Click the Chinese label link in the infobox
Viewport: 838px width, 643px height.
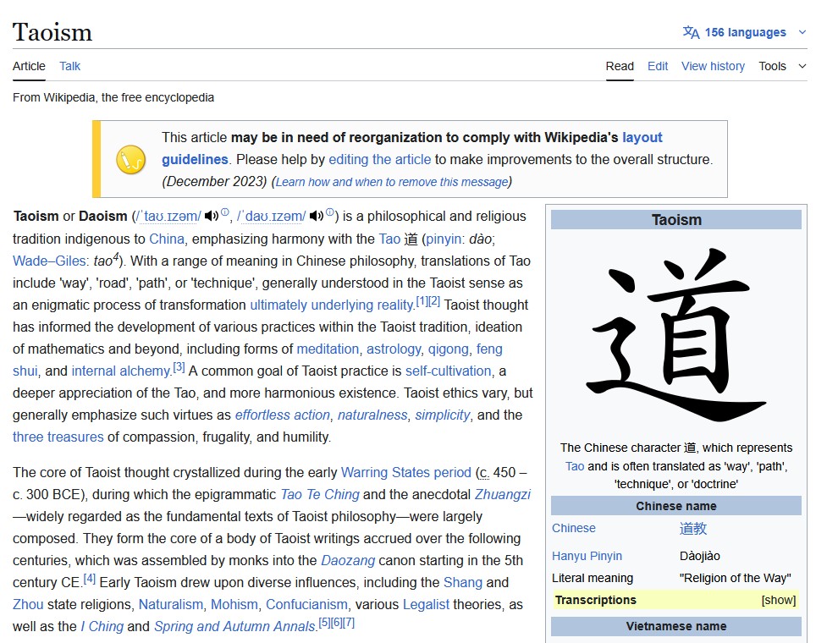pos(573,528)
